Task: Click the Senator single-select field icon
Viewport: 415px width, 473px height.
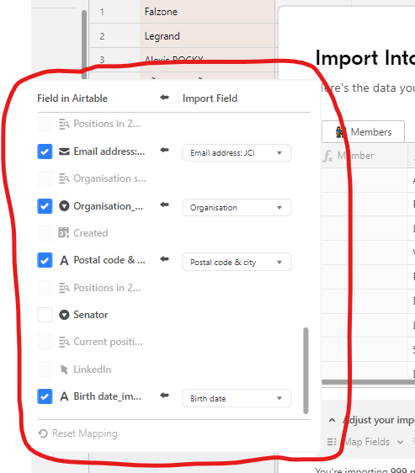Action: [x=64, y=315]
